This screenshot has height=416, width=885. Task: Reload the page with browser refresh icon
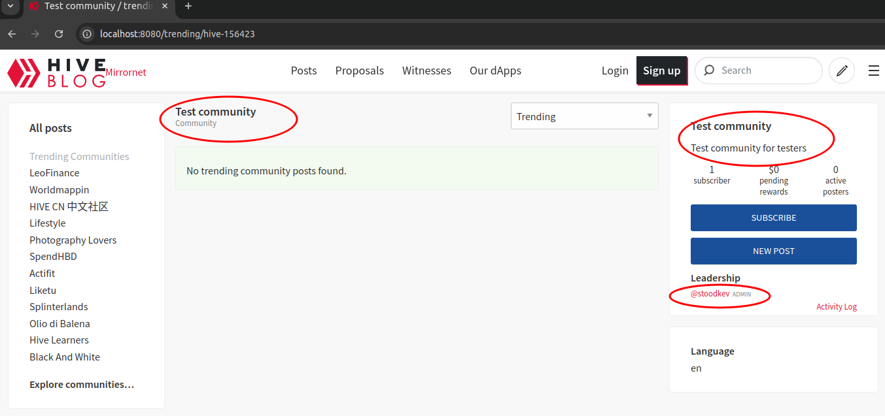pos(59,34)
